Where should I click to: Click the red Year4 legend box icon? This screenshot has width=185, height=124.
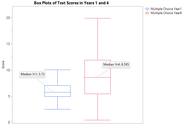tap(147, 13)
